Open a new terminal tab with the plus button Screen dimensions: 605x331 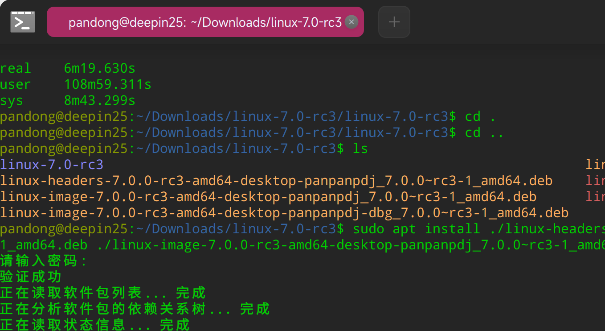[x=394, y=22]
